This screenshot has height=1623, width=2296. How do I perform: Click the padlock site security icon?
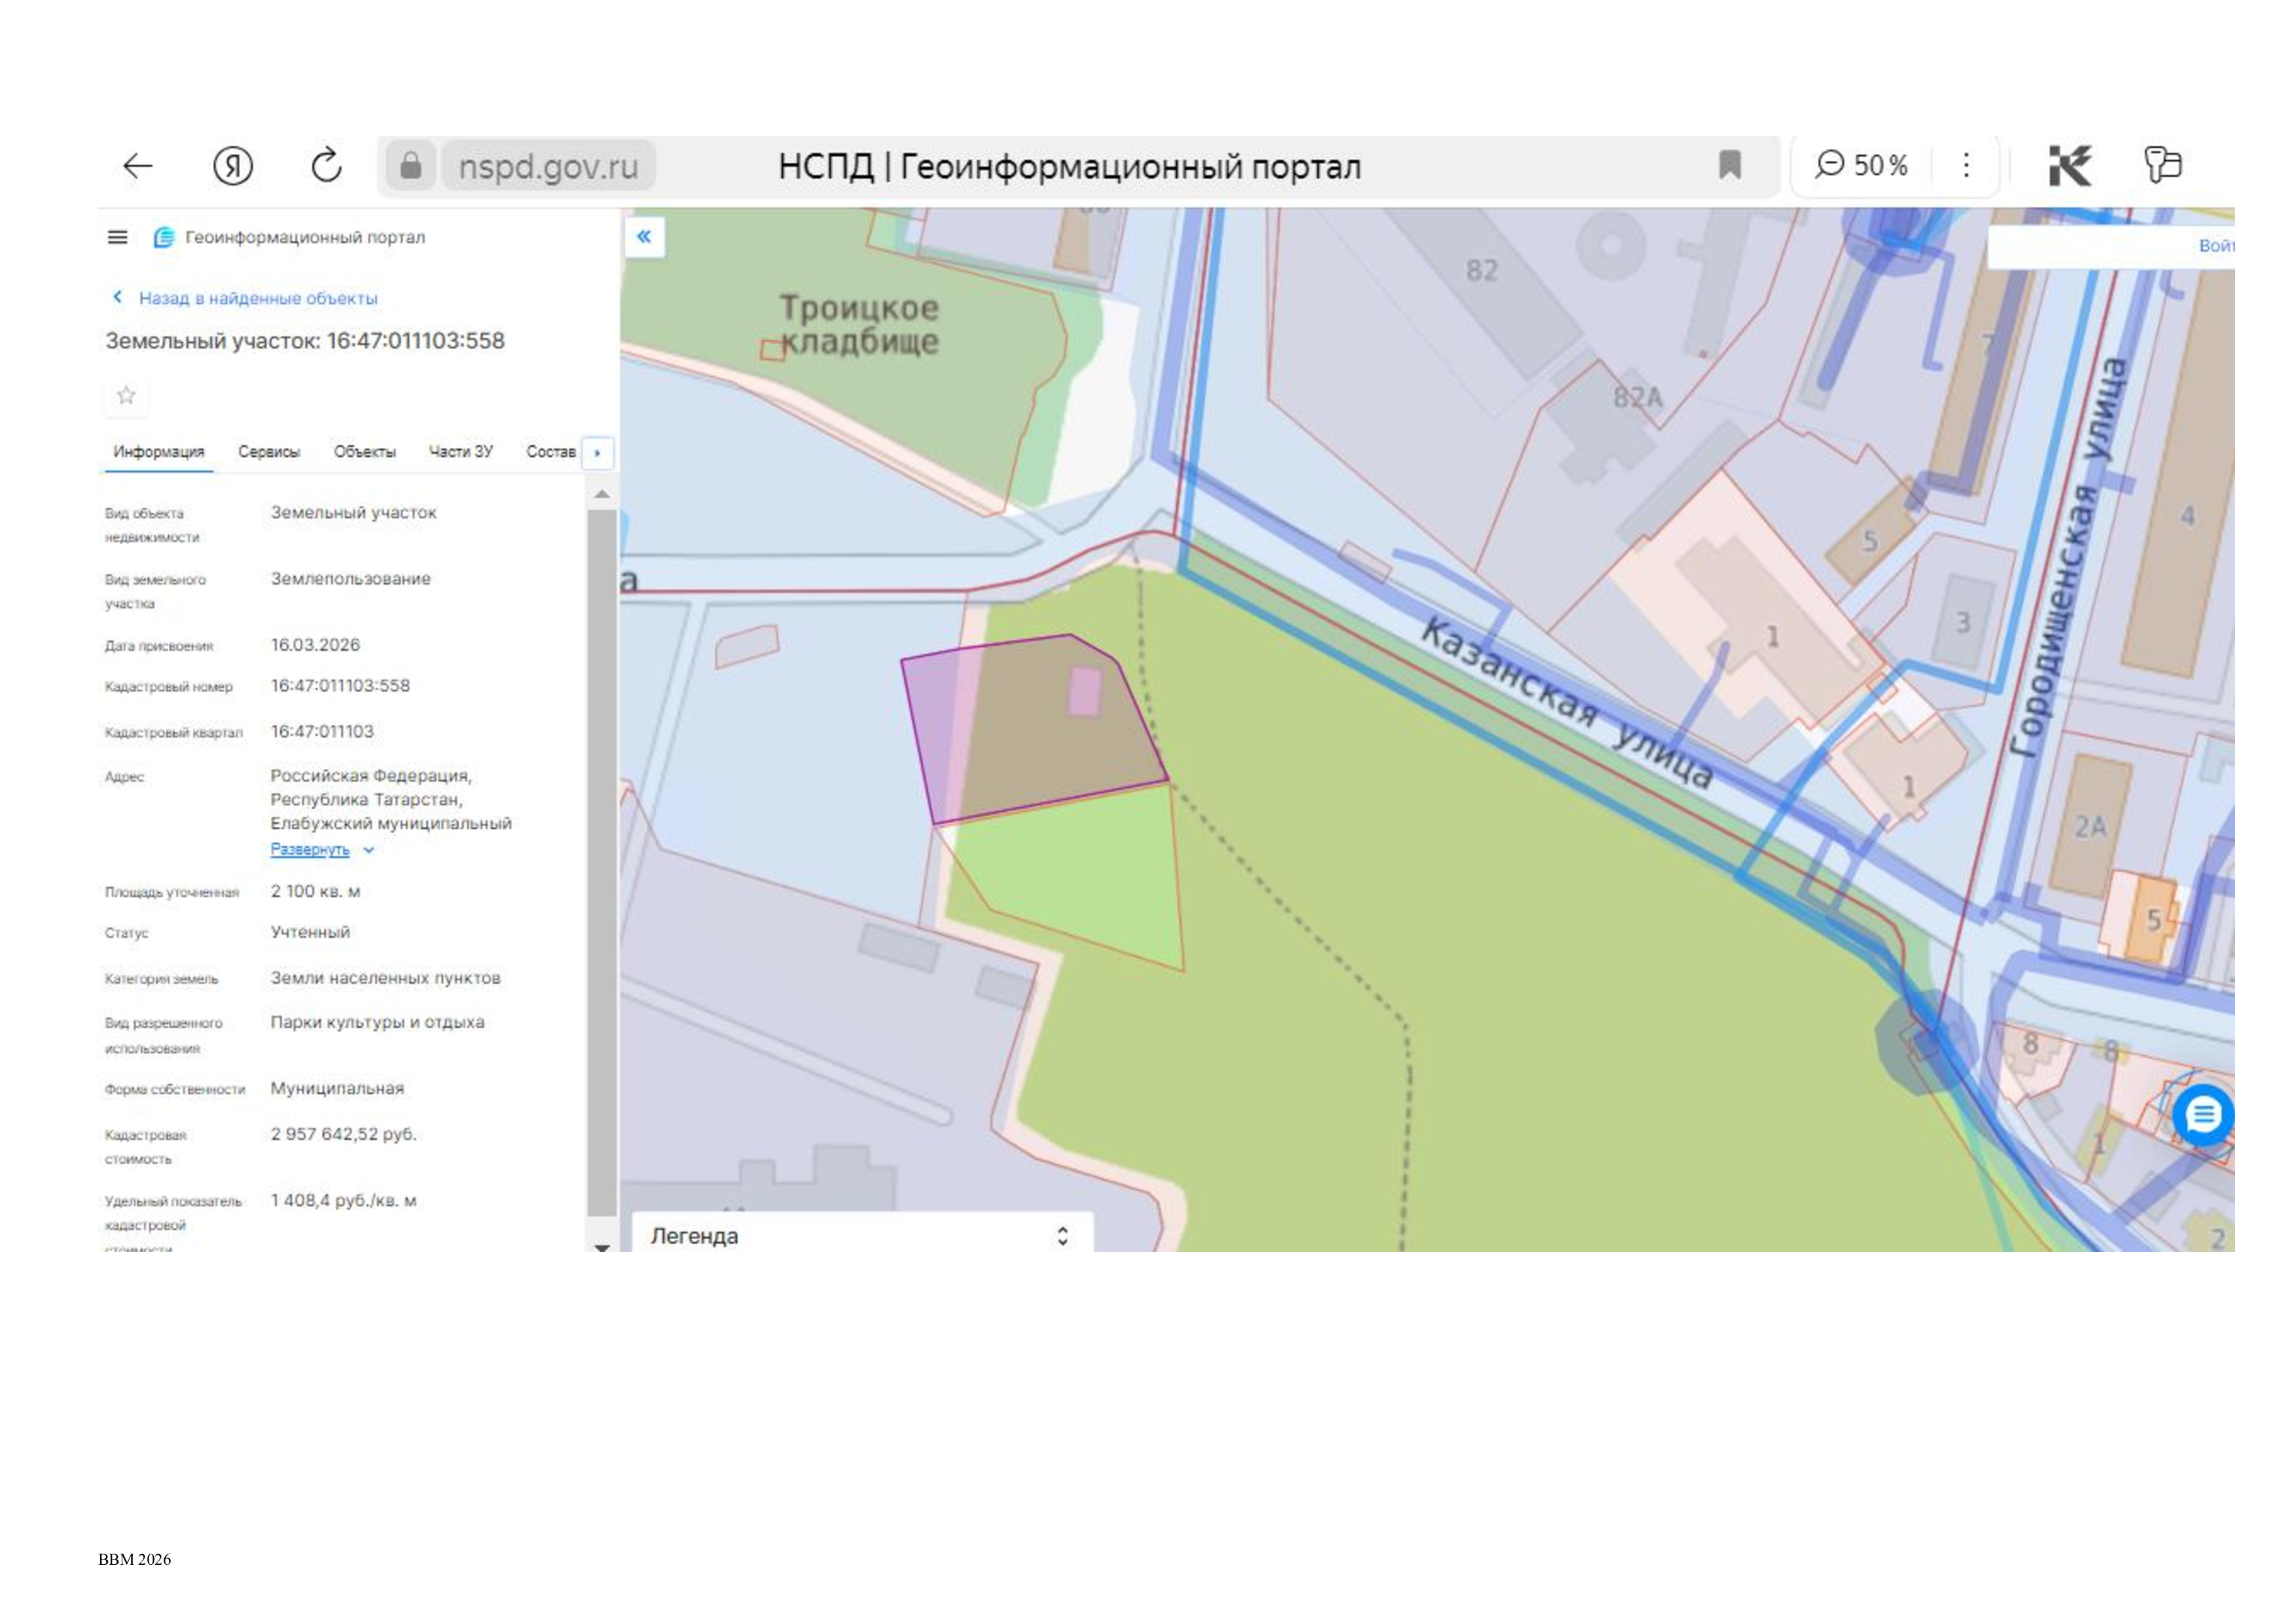(410, 165)
